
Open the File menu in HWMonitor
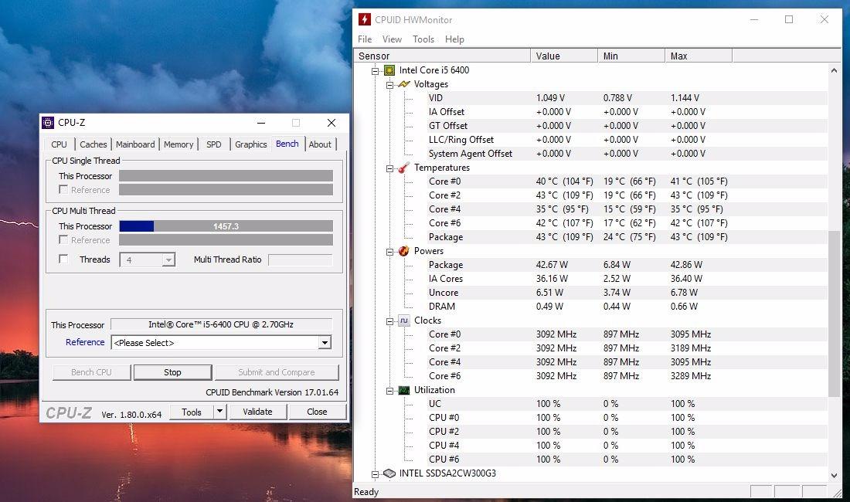coord(365,39)
